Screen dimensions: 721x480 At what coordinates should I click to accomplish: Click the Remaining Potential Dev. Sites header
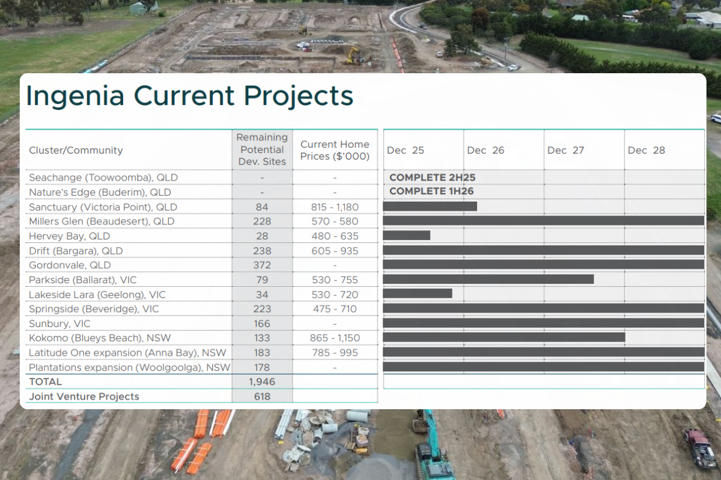261,149
